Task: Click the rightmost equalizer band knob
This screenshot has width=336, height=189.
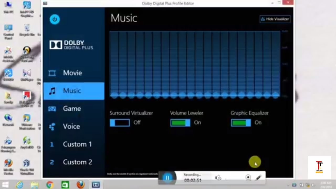Action: point(276,95)
